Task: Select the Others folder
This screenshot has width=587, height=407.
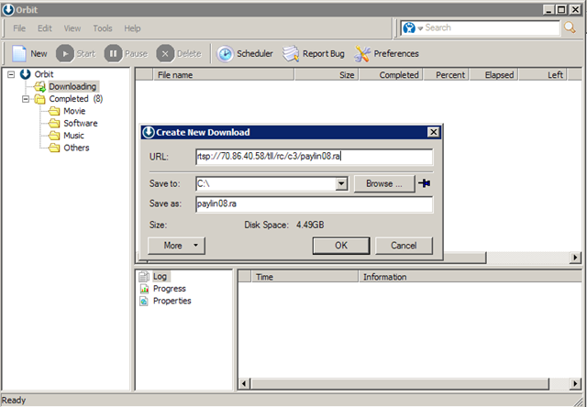Action: coord(76,148)
